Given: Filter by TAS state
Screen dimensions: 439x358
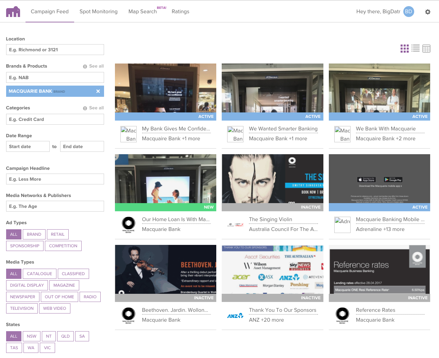Looking at the screenshot, I should tap(14, 348).
